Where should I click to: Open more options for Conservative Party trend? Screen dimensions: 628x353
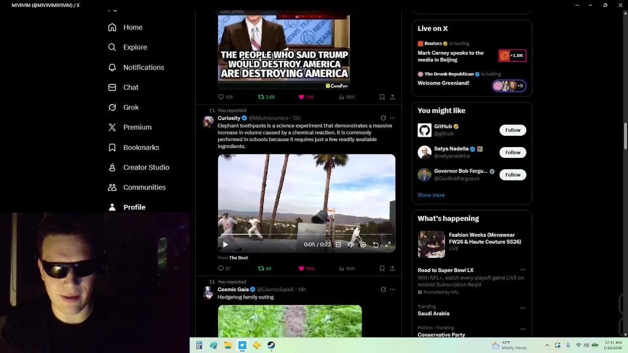pyautogui.click(x=523, y=329)
